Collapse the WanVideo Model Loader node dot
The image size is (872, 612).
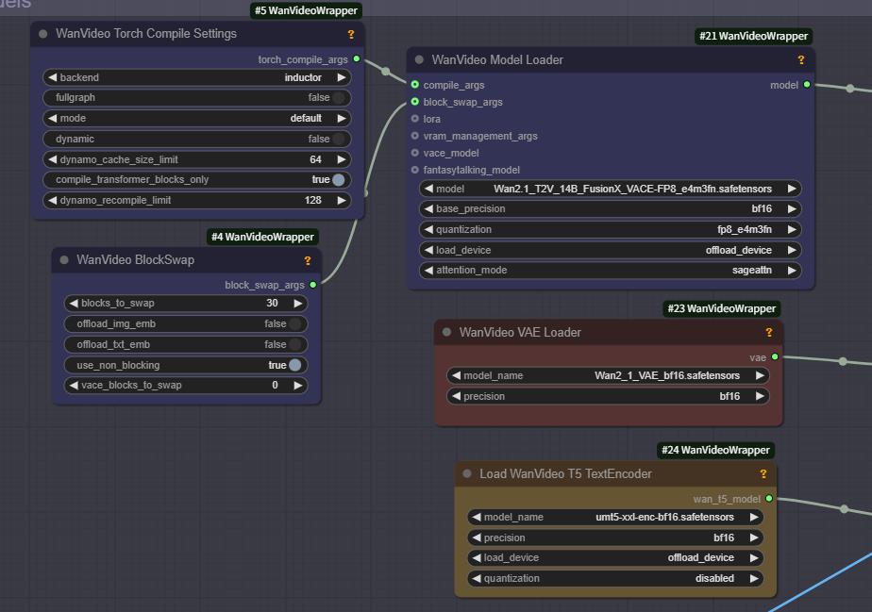pos(419,59)
